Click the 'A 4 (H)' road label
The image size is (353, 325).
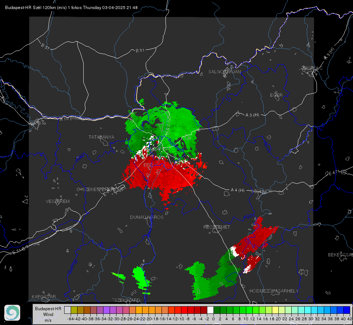238,190
